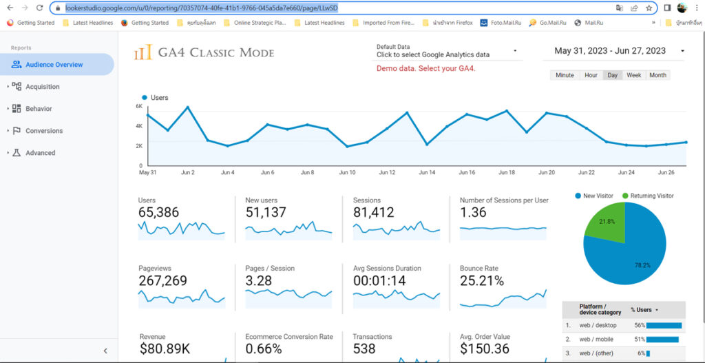Select the web / (other) row
Viewport: 705px width, 363px height.
coord(624,353)
